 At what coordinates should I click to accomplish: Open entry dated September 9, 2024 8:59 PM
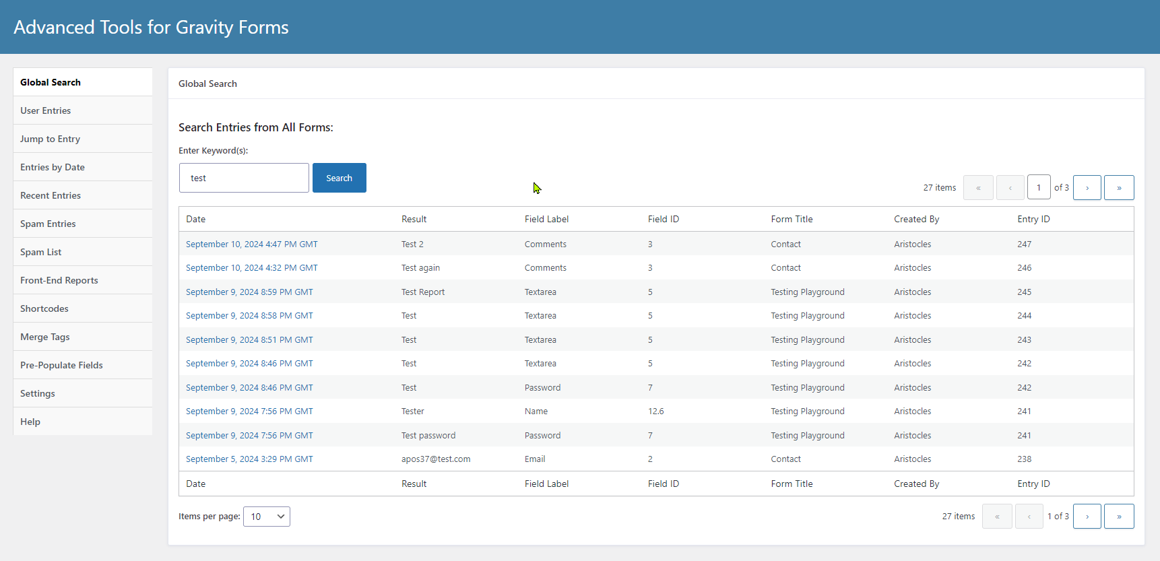(x=249, y=292)
